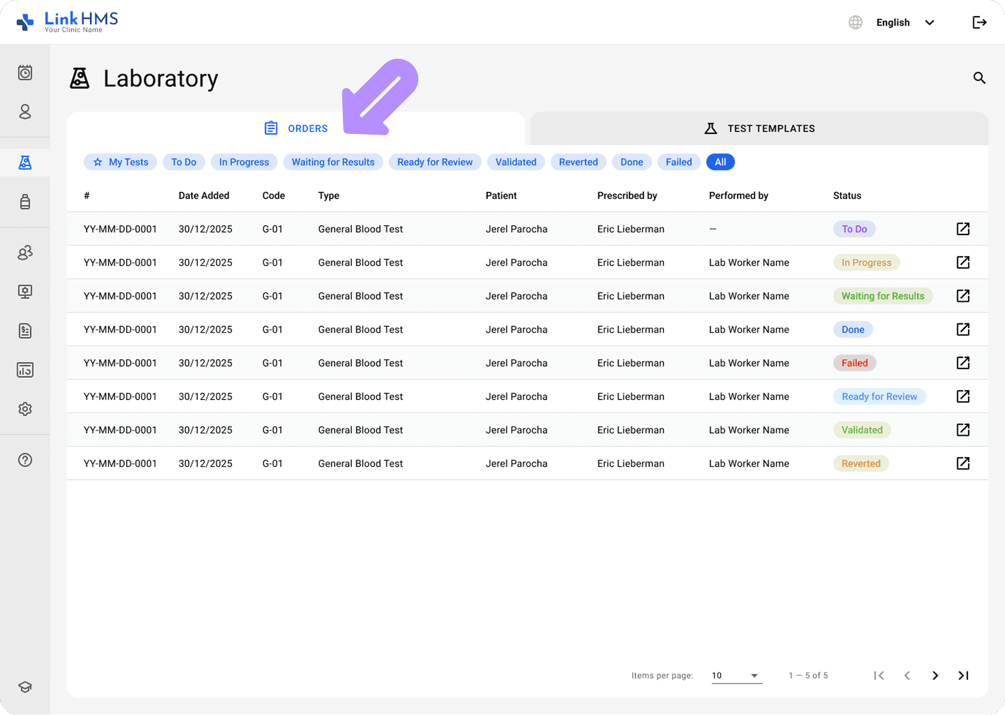Open the appointments calendar icon in sidebar
The image size is (1005, 715).
point(25,73)
